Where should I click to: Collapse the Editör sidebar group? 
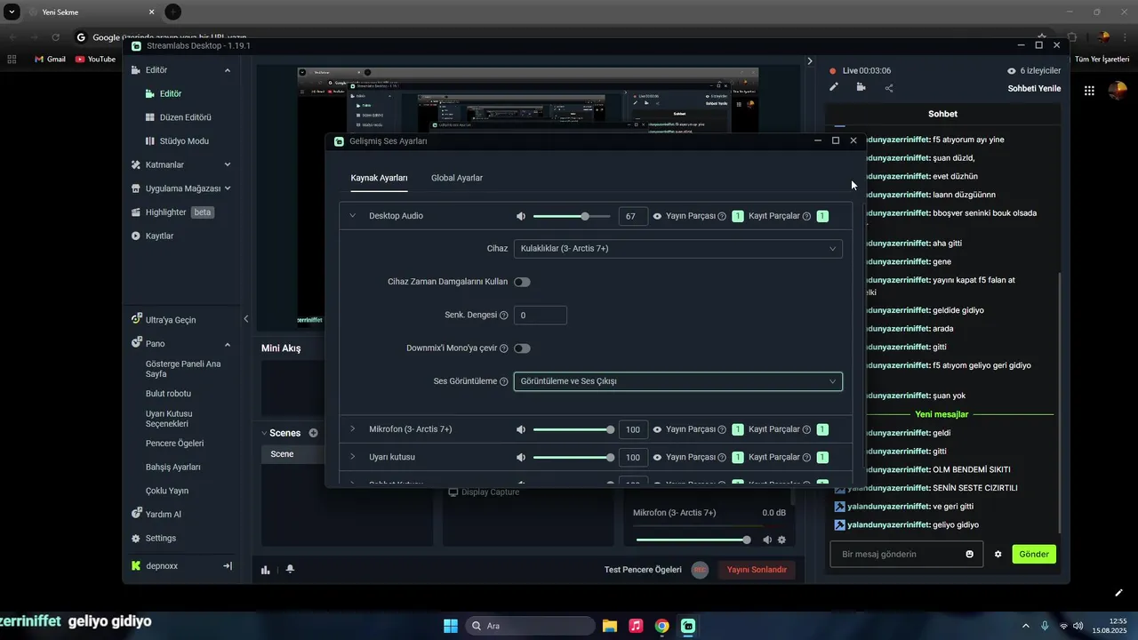coord(227,70)
